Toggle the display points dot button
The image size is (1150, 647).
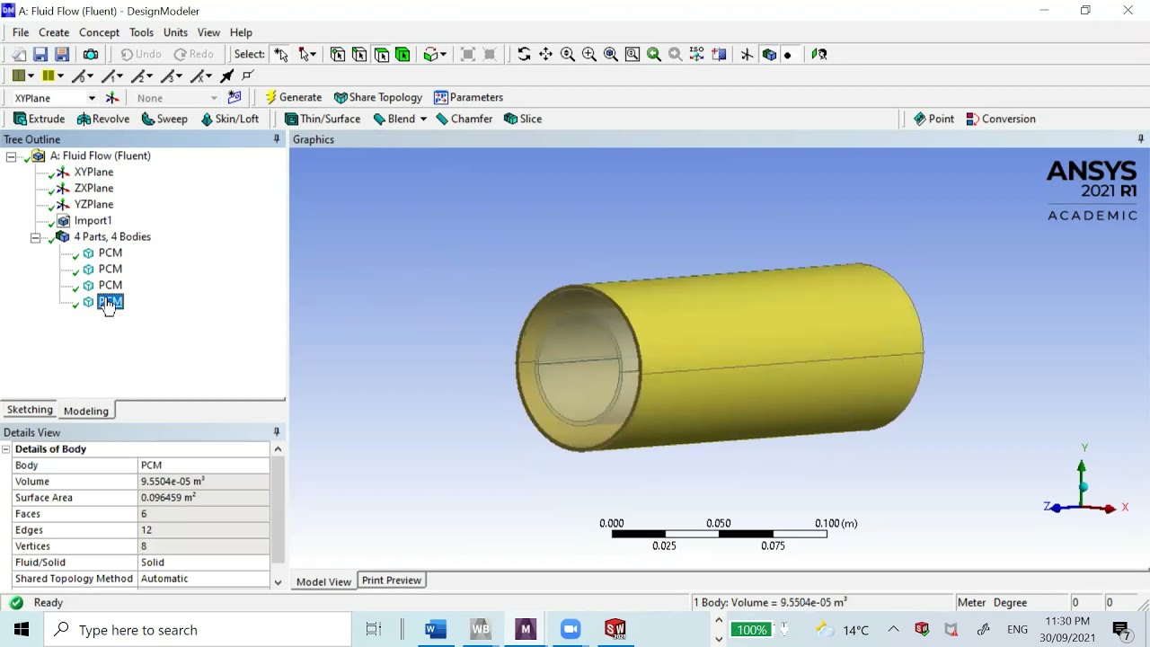[788, 54]
